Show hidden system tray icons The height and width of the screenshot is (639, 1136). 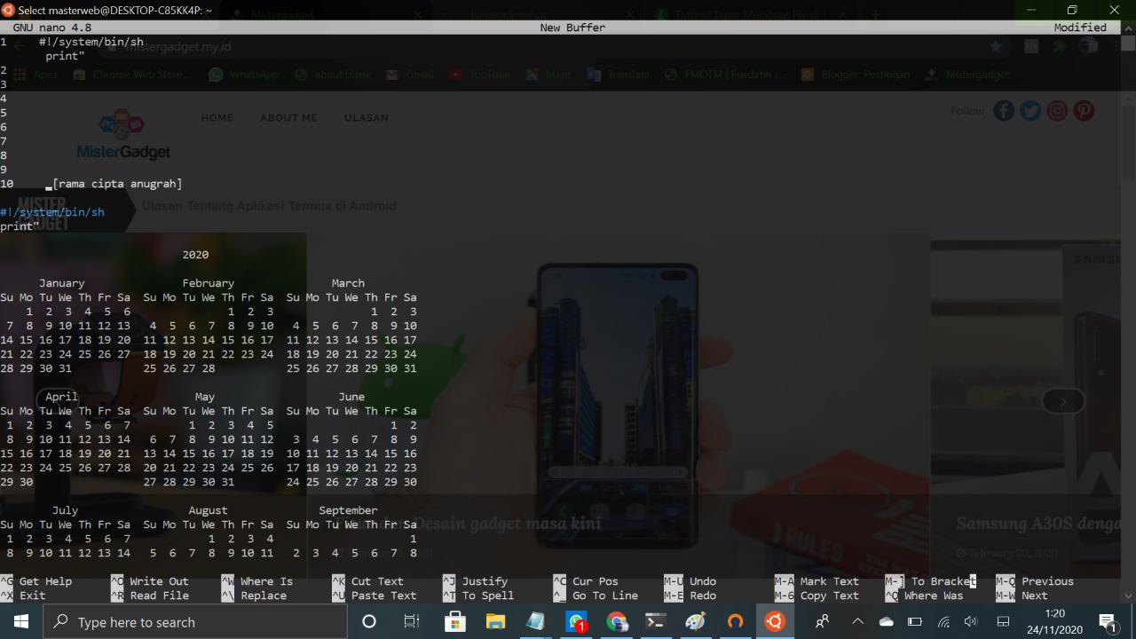[x=857, y=621]
